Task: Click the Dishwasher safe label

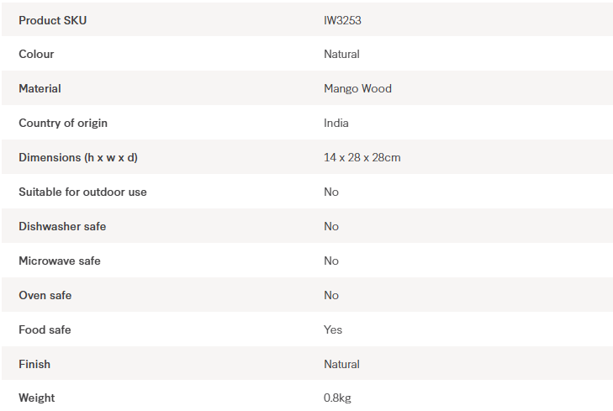Action: [x=62, y=227]
